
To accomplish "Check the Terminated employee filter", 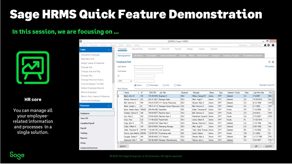I will point(148,85).
